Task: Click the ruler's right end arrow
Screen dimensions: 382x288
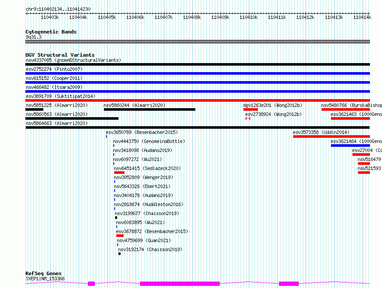Action: [369, 13]
